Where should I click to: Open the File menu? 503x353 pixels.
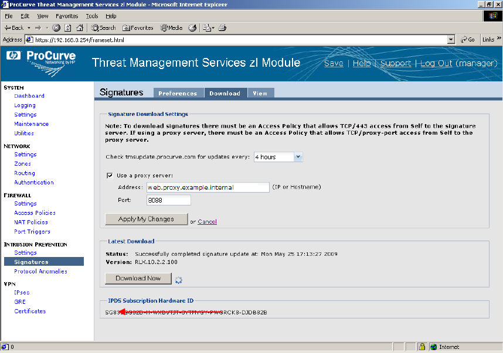pyautogui.click(x=9, y=16)
